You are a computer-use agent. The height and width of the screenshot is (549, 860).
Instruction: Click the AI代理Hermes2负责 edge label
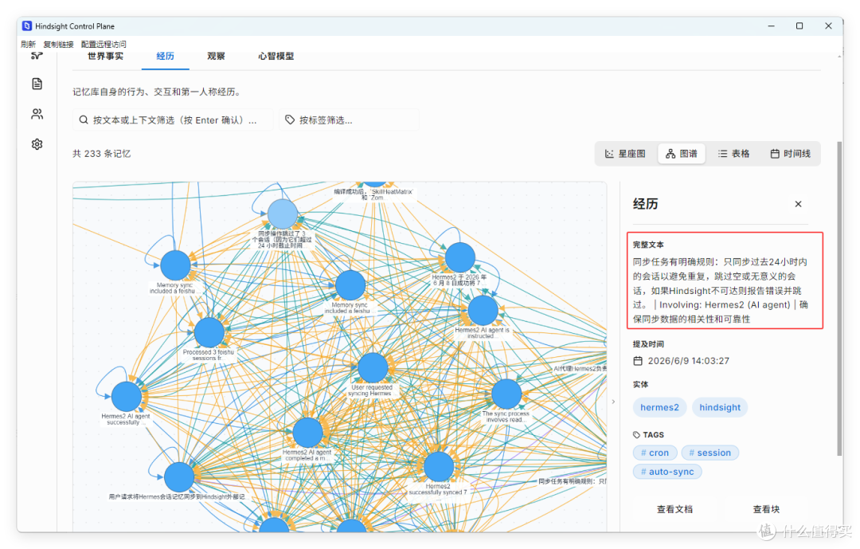[x=580, y=368]
